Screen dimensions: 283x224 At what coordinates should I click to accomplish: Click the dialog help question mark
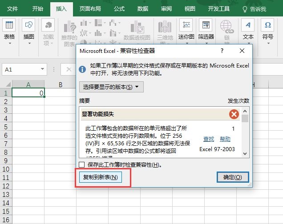pos(222,51)
